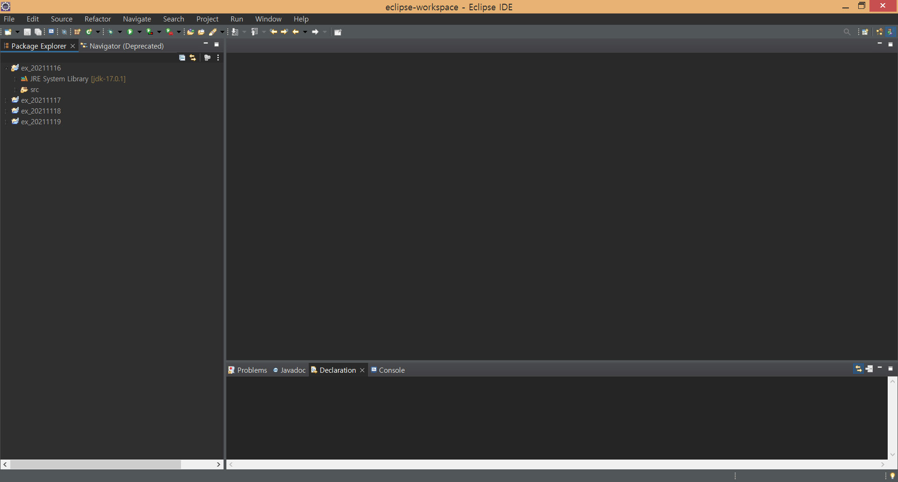Click the New wizard toolbar icon

8,32
